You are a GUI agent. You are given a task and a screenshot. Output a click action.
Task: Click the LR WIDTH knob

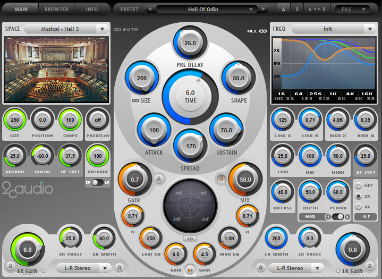276,238
